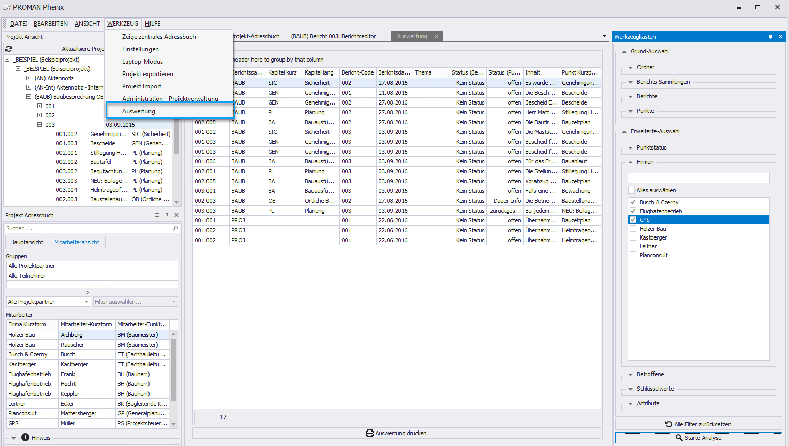The height and width of the screenshot is (446, 789).
Task: Expand the Berichts-Sammlungen section
Action: click(630, 82)
